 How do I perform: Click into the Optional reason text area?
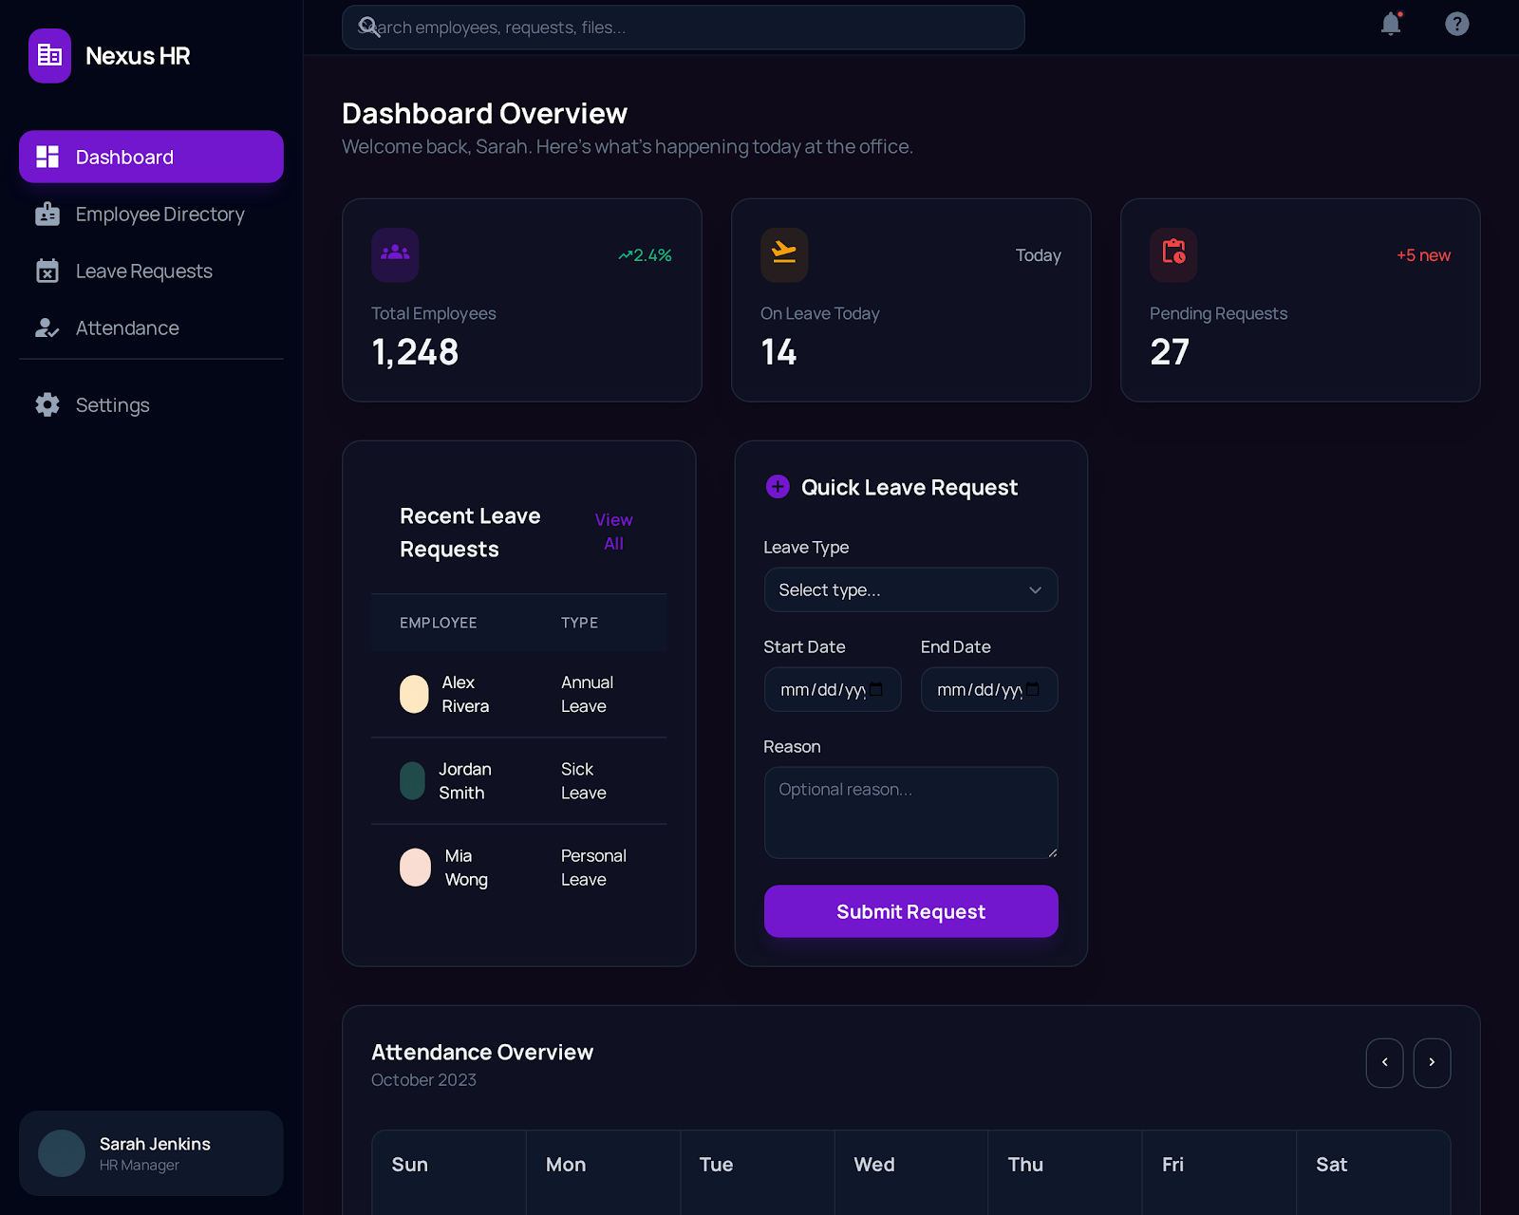point(910,813)
